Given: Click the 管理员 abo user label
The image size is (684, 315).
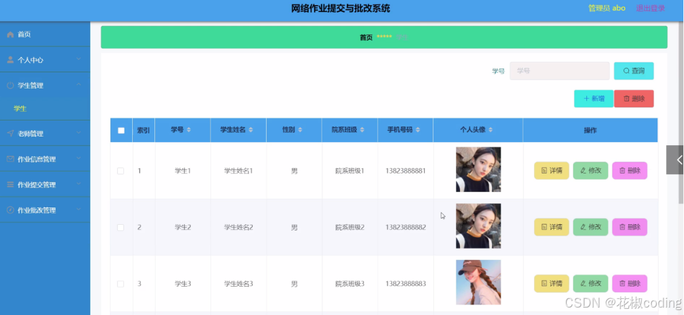Looking at the screenshot, I should click(607, 8).
